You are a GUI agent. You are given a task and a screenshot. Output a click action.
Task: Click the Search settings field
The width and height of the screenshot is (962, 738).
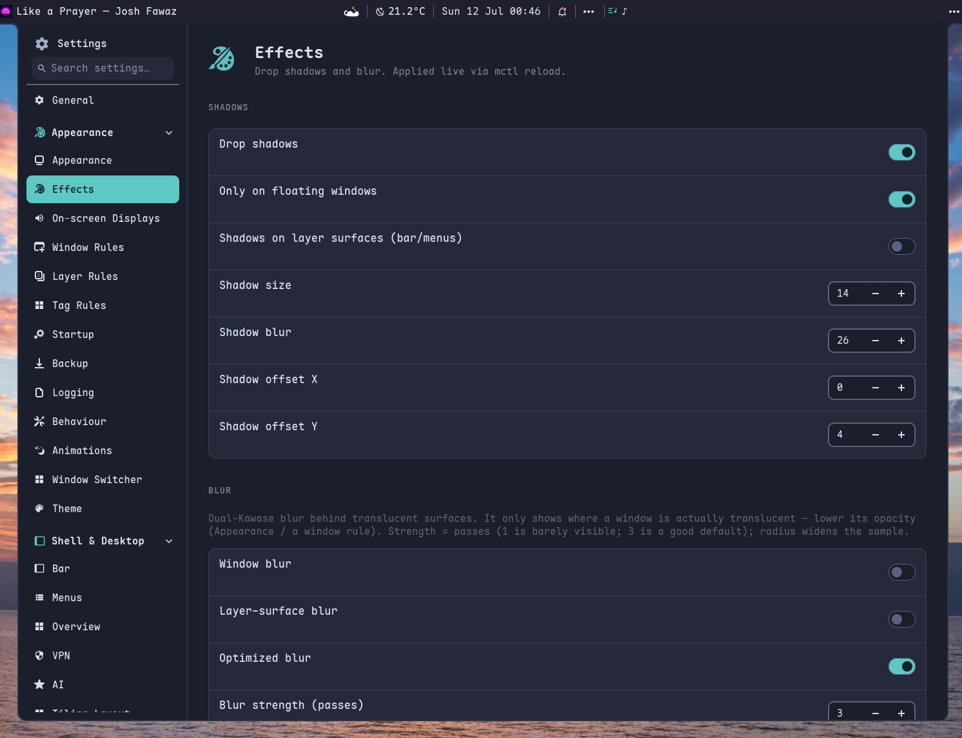(x=103, y=68)
